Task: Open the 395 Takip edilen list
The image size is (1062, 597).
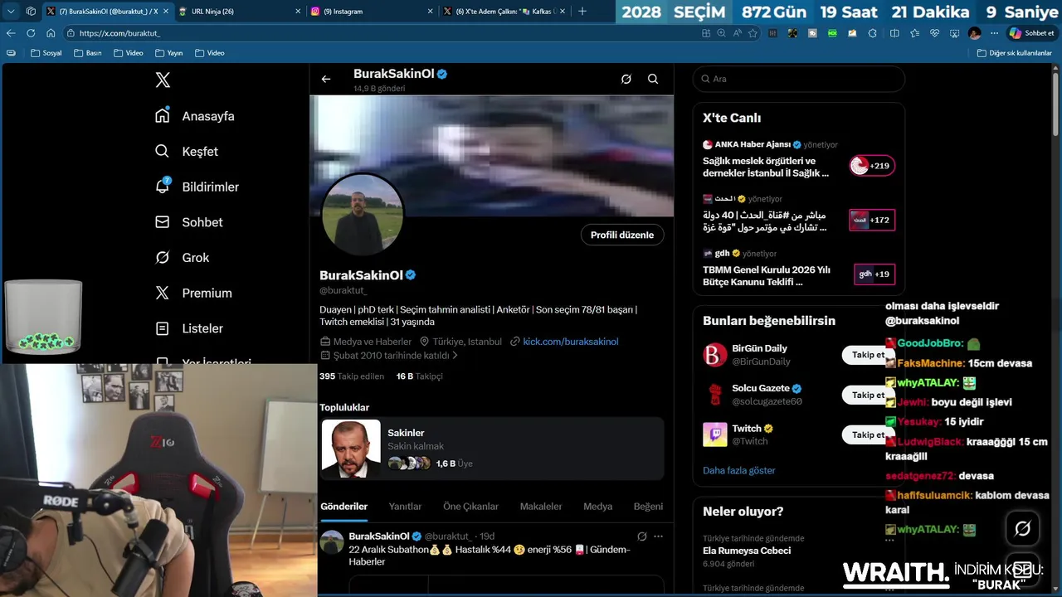Action: [x=352, y=376]
